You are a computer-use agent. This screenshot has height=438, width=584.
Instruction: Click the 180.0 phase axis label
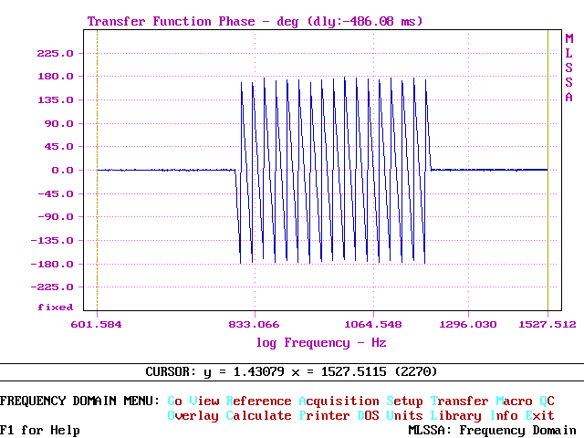pos(56,77)
